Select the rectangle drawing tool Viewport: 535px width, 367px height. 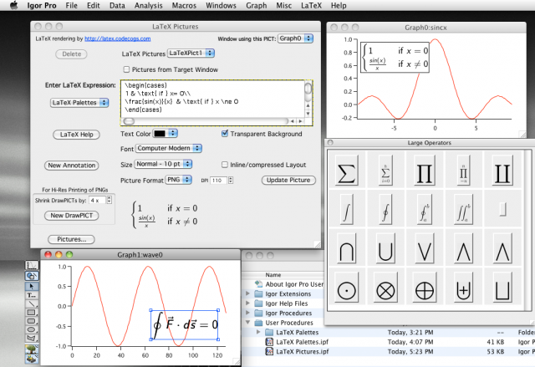(32, 313)
